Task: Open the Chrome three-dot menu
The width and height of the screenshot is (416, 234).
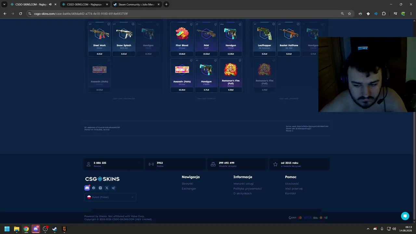Action: [x=411, y=14]
